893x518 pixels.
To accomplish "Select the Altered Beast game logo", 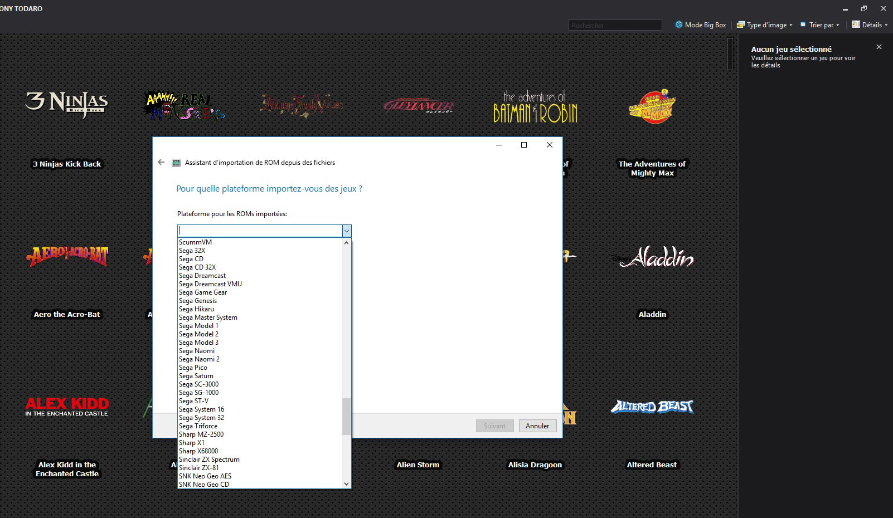I will tap(652, 407).
